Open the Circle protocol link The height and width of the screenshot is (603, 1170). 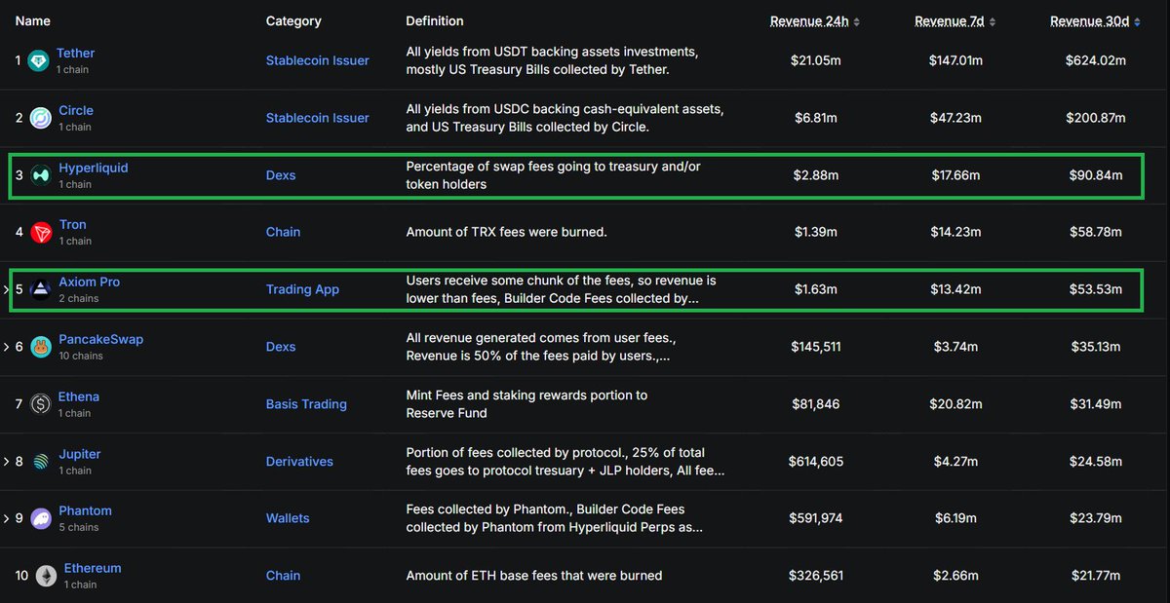(x=76, y=110)
